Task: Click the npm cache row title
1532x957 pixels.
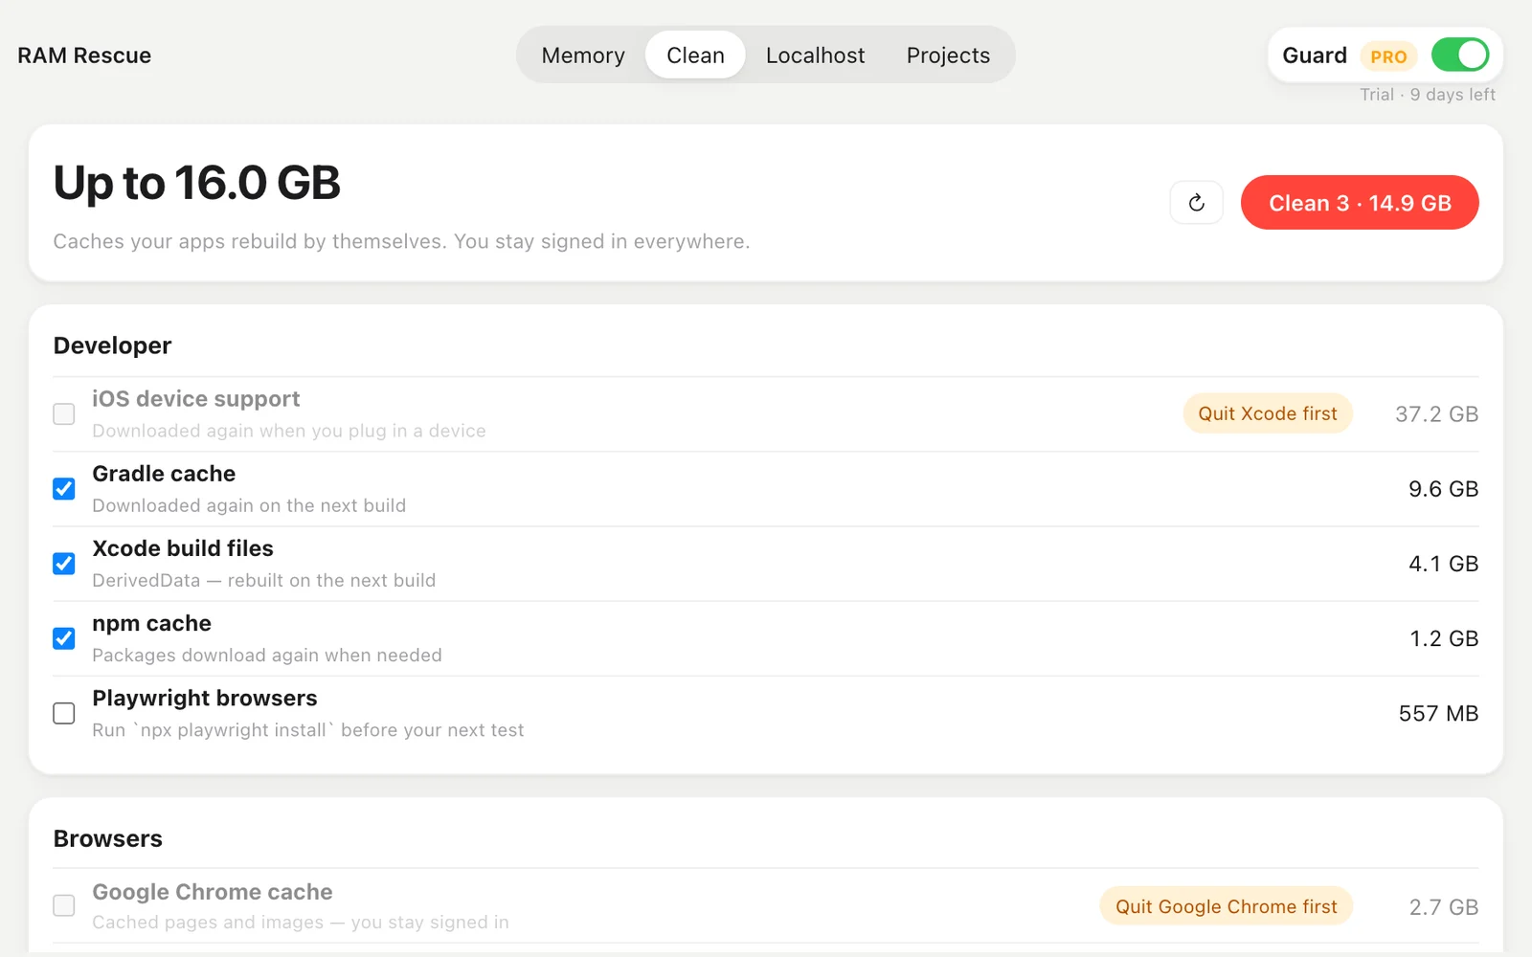Action: tap(151, 624)
